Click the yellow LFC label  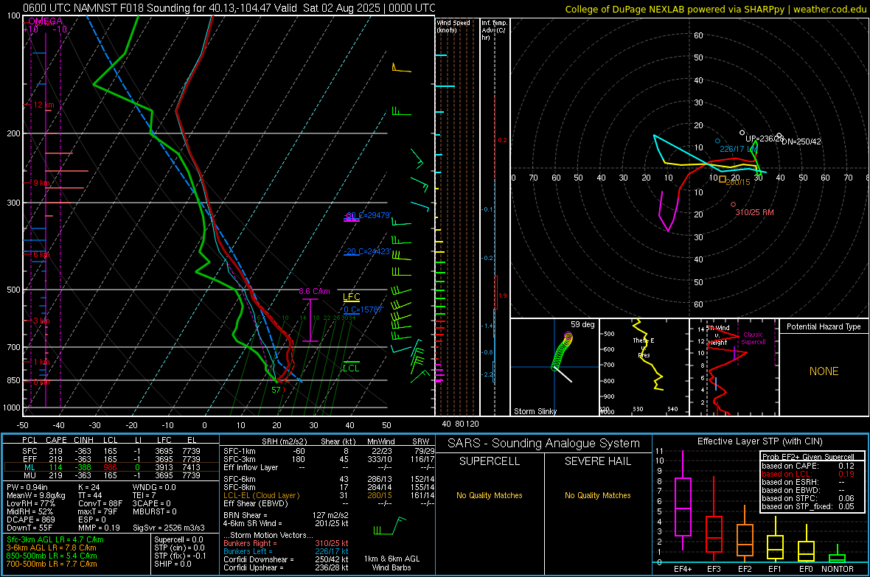[x=351, y=297]
